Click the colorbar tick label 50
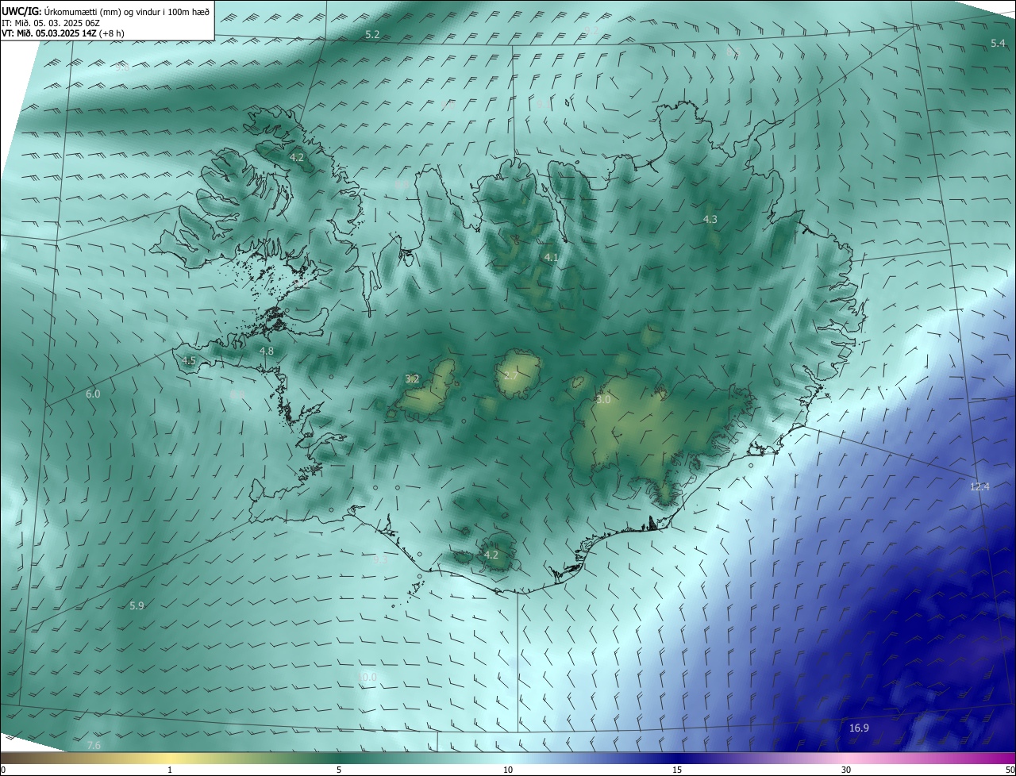This screenshot has height=776, width=1016. click(x=1010, y=770)
